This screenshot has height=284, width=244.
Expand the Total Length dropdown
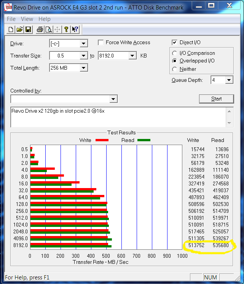(x=84, y=68)
